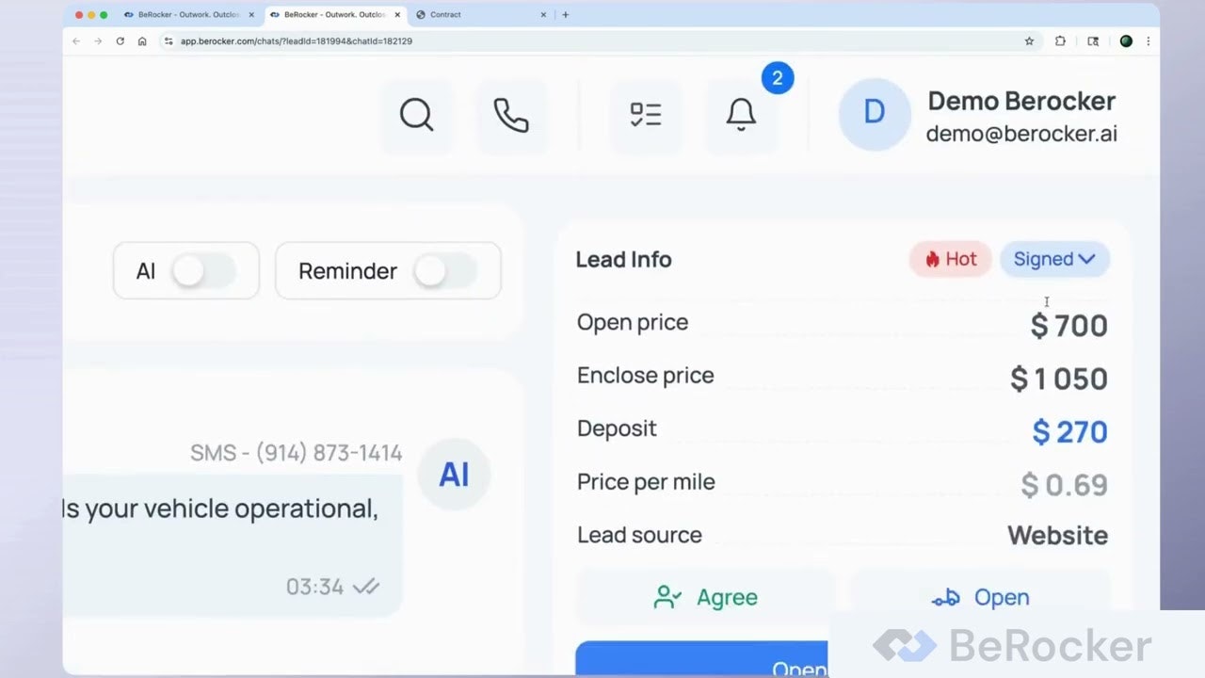Click the person-check icon beside Agree

tap(667, 597)
